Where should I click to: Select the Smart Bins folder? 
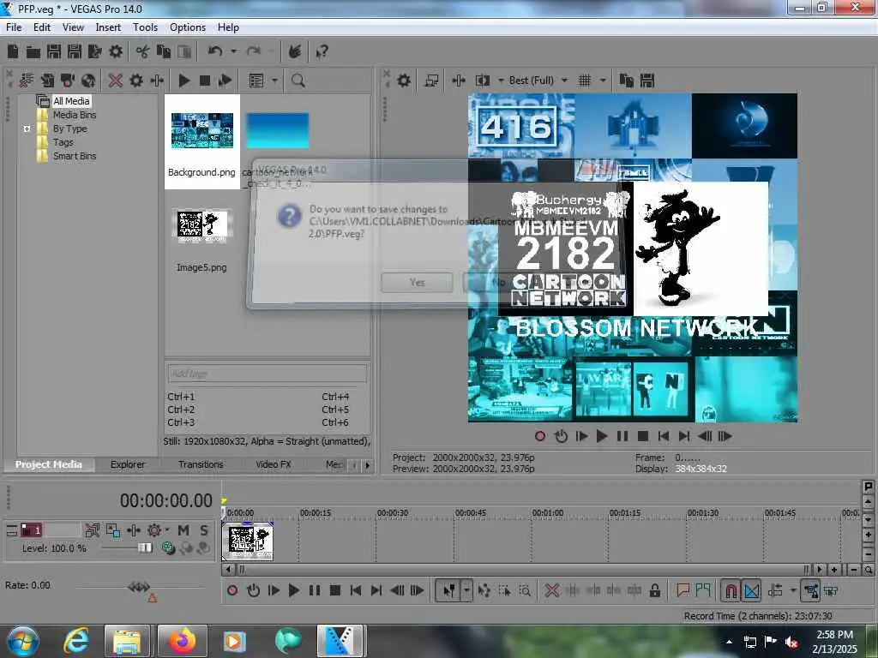click(x=75, y=156)
